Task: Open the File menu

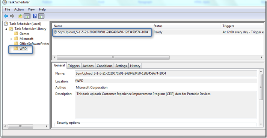Action: [x=8, y=9]
